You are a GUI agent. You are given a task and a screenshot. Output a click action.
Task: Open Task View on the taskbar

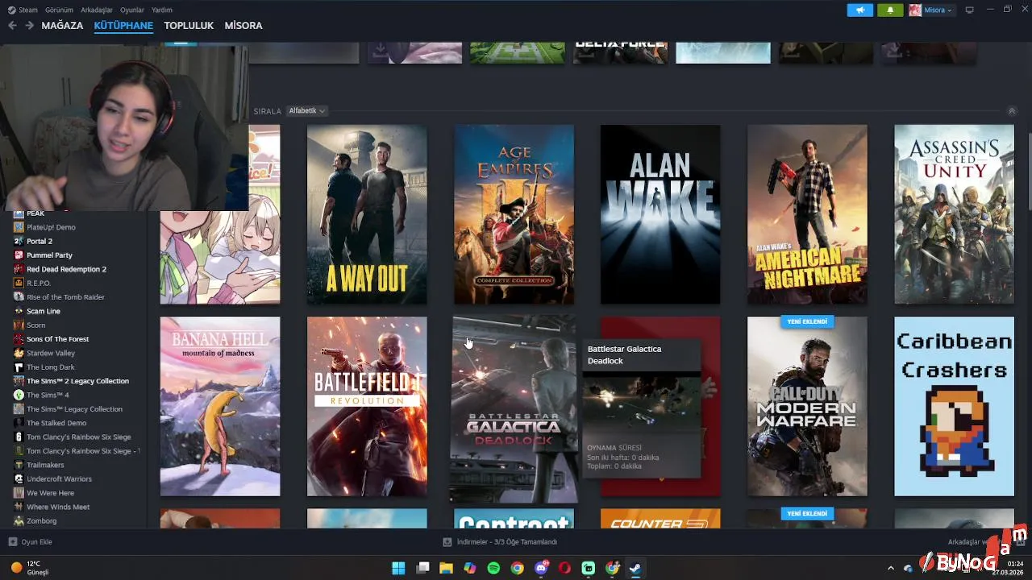(422, 568)
